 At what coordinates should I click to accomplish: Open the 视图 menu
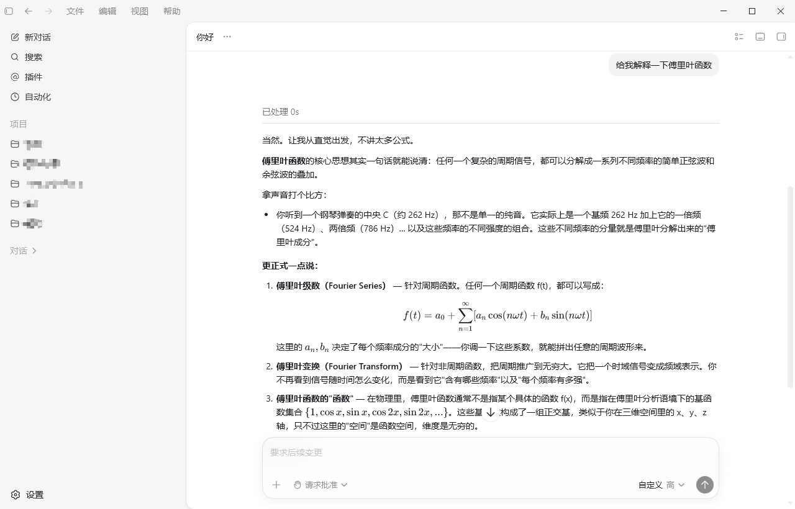pos(140,11)
